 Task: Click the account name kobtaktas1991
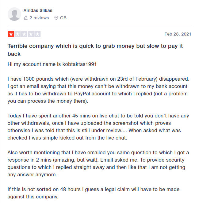tap(79, 64)
